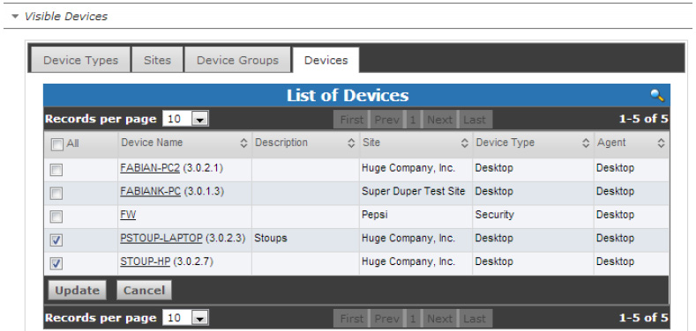The height and width of the screenshot is (331, 696).
Task: Uncheck the STOUP-HP row checkbox
Action: 56,263
